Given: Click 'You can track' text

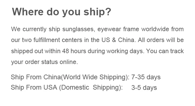Looking at the screenshot, I should 165,51.
